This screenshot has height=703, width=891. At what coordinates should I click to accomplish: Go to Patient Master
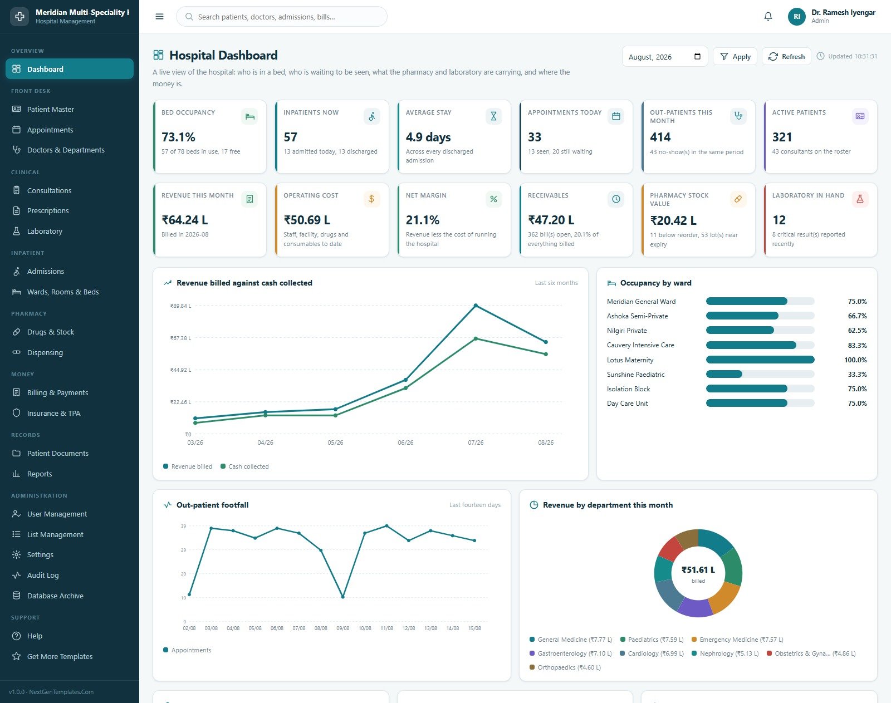(70, 109)
